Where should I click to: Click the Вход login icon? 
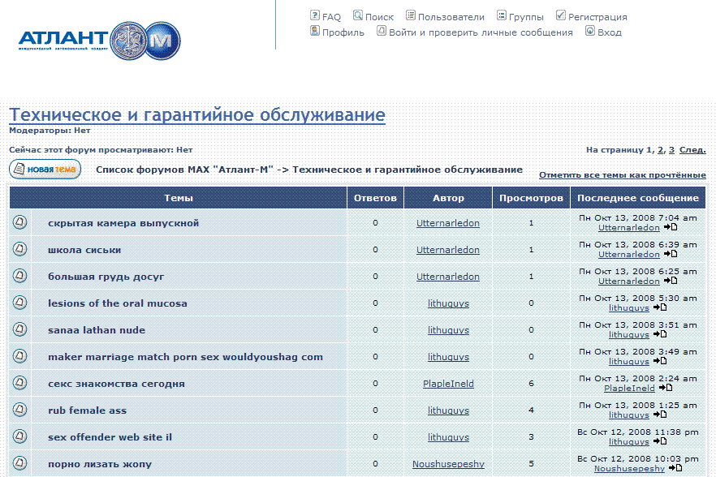tap(590, 32)
